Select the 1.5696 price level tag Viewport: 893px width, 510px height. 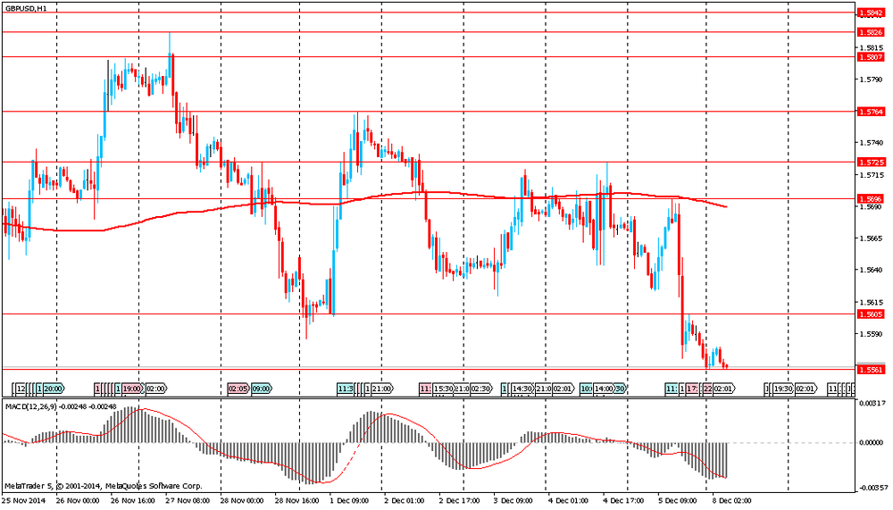pos(871,199)
